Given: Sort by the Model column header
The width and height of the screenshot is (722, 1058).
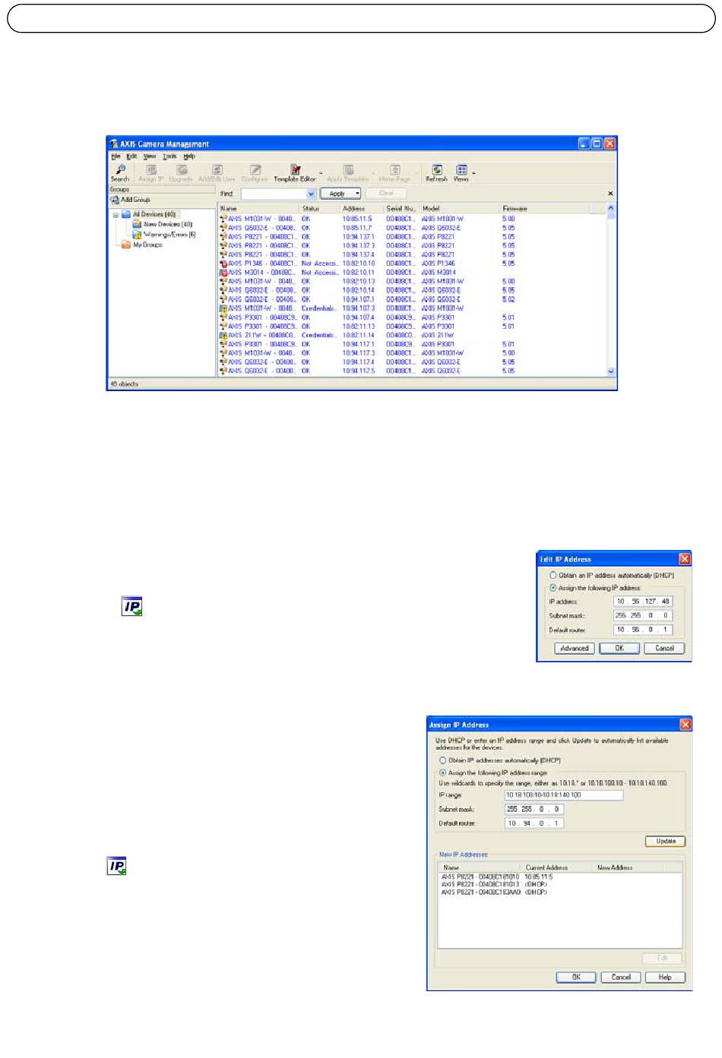Looking at the screenshot, I should (459, 208).
